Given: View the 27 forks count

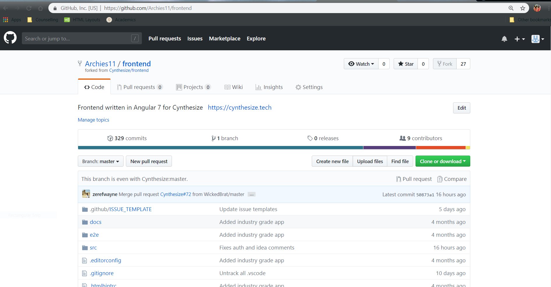Looking at the screenshot, I should [x=463, y=64].
